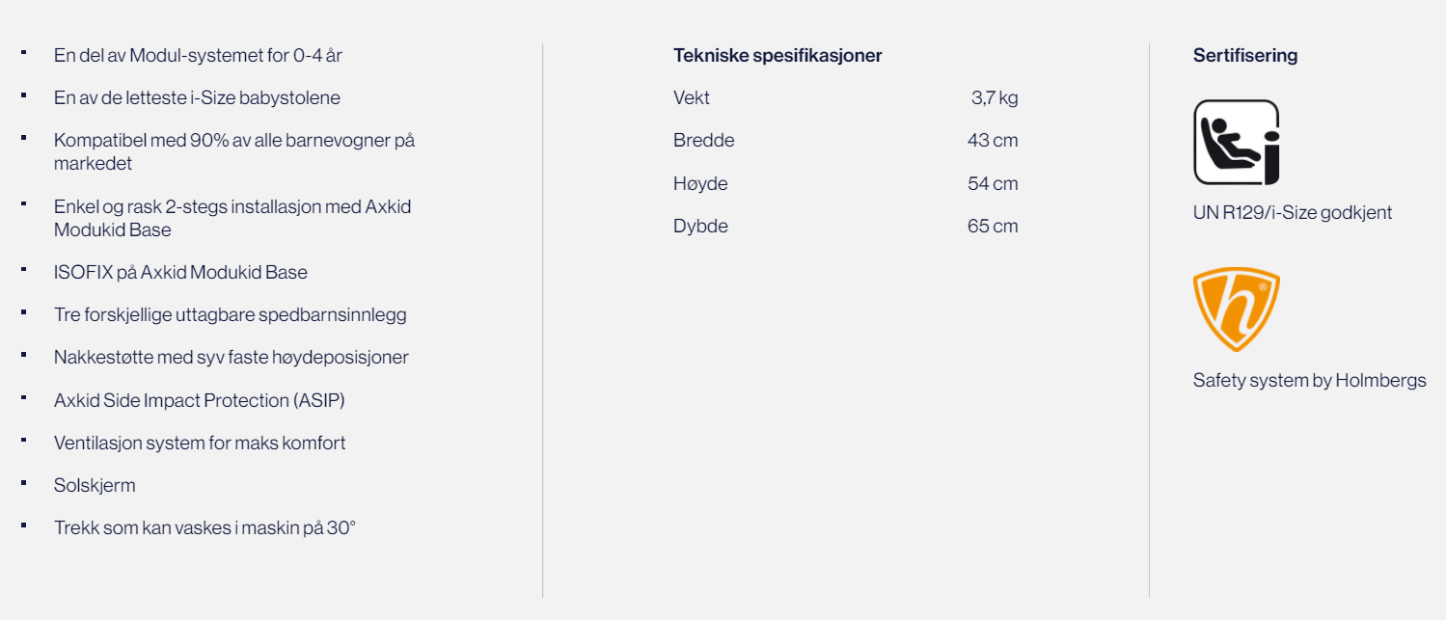Select the Bredde 43 cm value
The width and height of the screenshot is (1446, 620).
point(993,141)
